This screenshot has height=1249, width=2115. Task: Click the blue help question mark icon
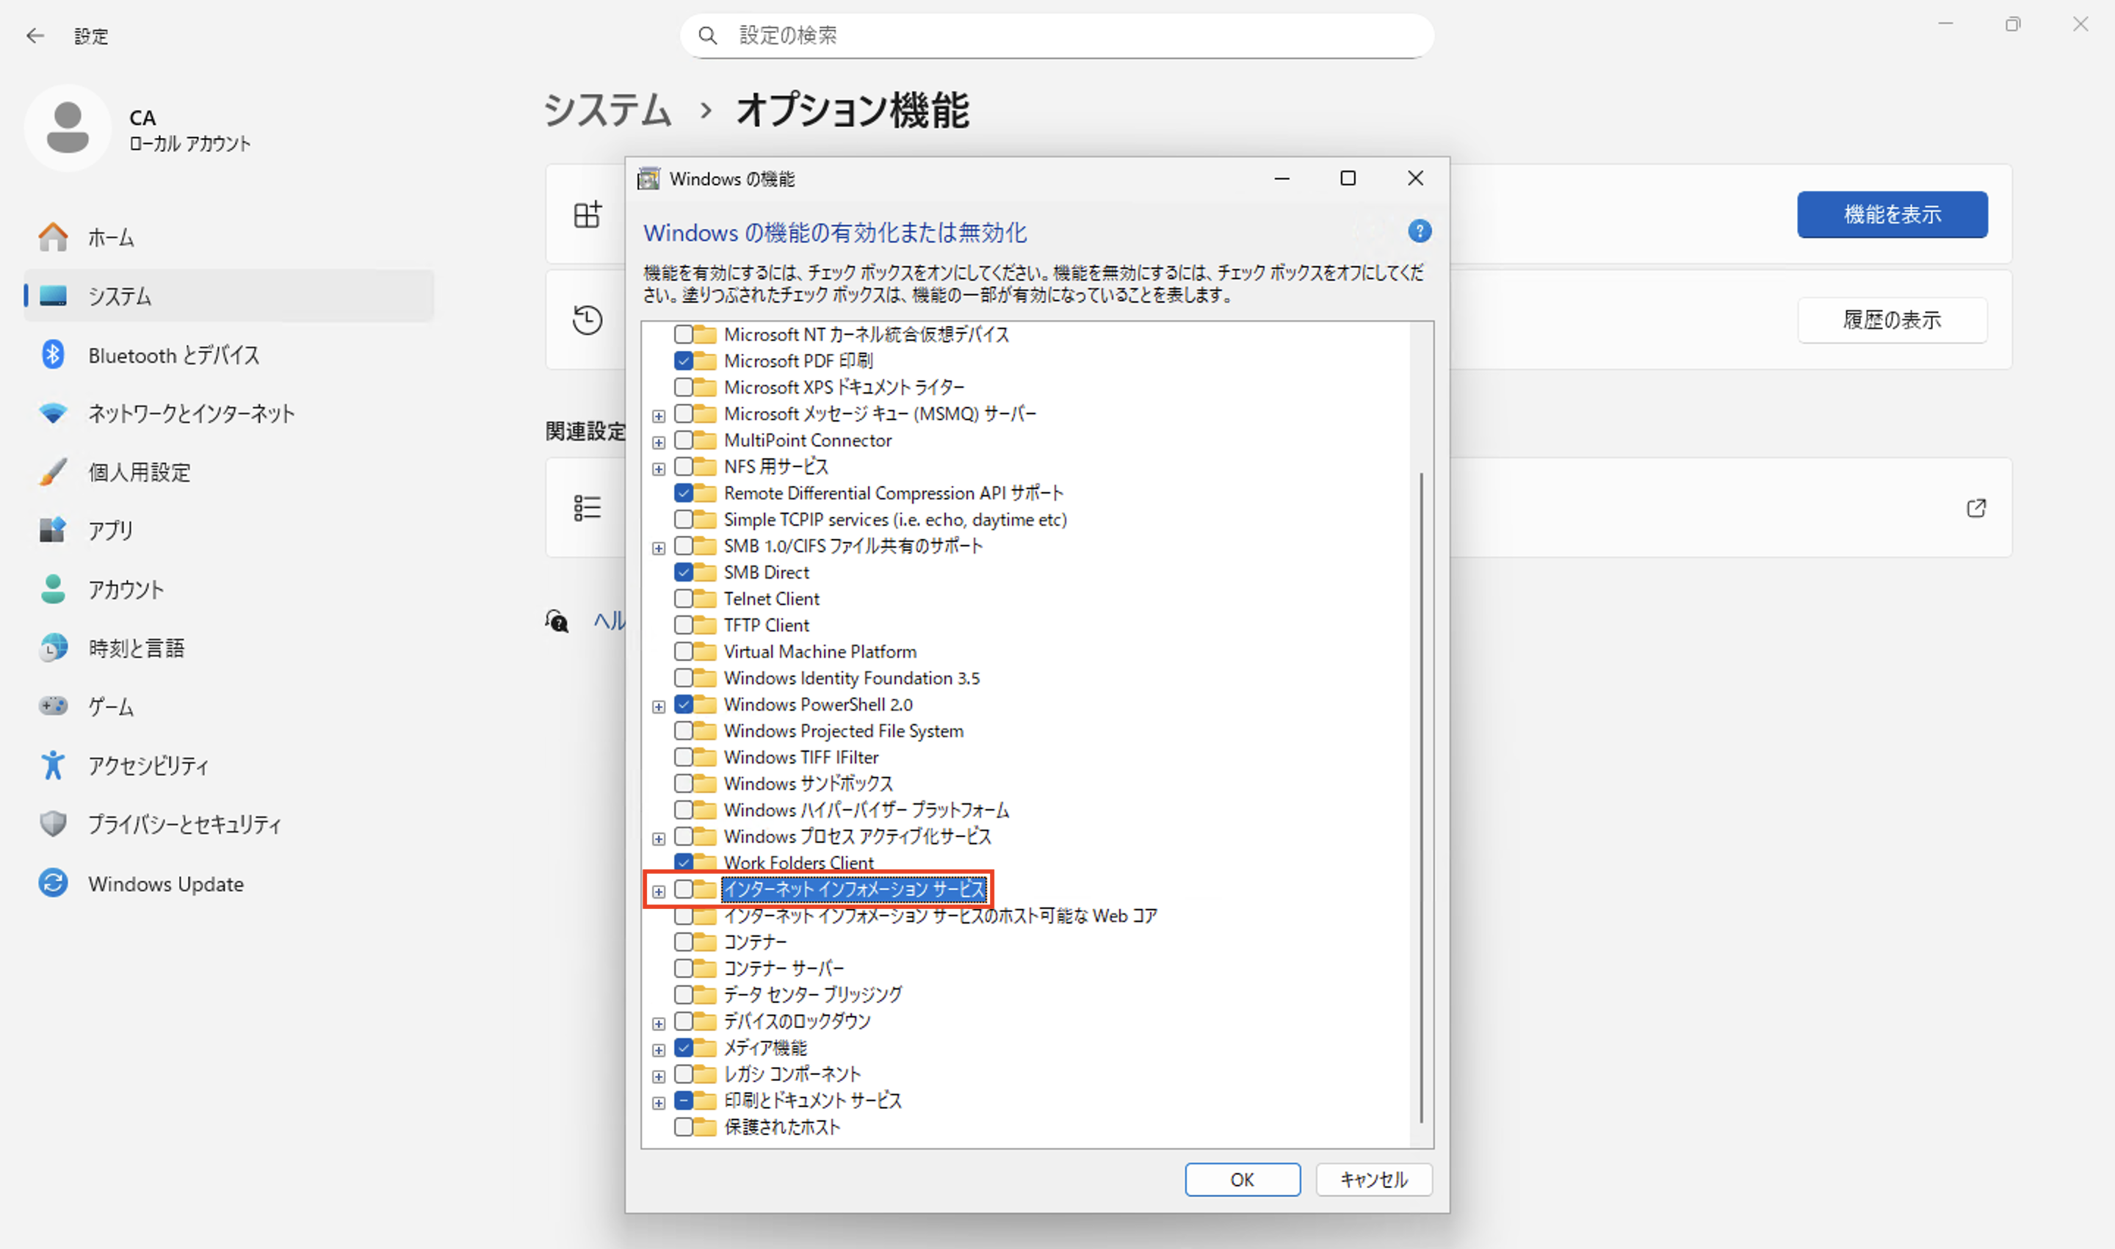click(1419, 231)
